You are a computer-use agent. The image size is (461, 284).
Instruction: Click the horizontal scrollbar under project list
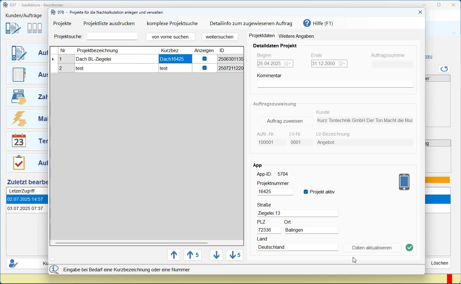[131, 243]
